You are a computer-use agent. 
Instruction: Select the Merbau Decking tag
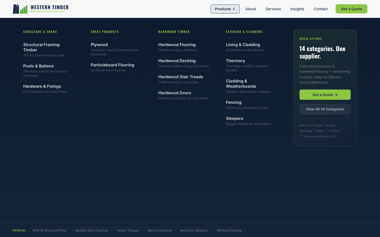pyautogui.click(x=229, y=230)
